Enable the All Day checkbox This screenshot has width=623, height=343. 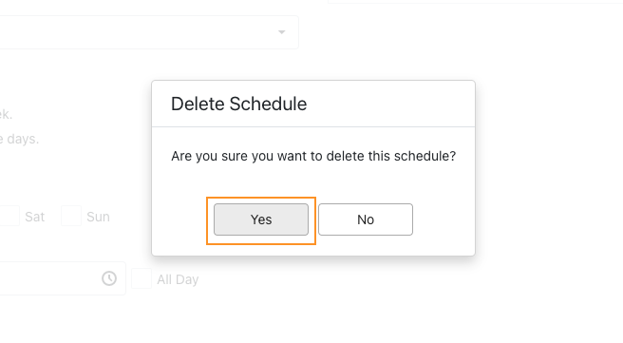pos(142,278)
